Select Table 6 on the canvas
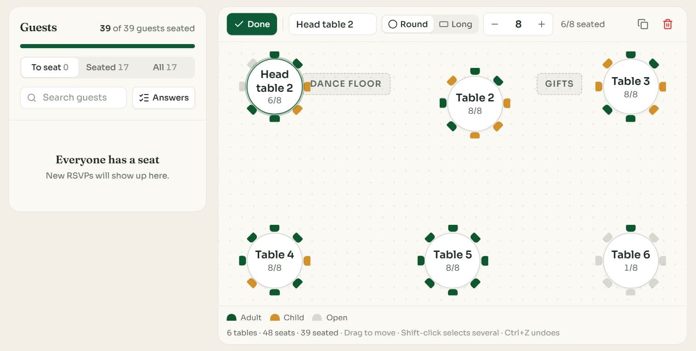The width and height of the screenshot is (696, 351). click(631, 260)
